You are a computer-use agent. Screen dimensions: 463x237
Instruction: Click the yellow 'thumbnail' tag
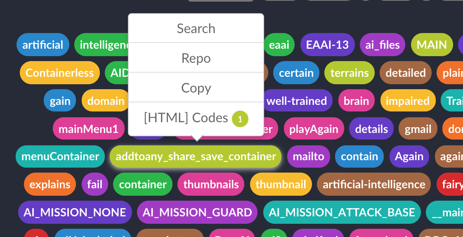pyautogui.click(x=281, y=185)
